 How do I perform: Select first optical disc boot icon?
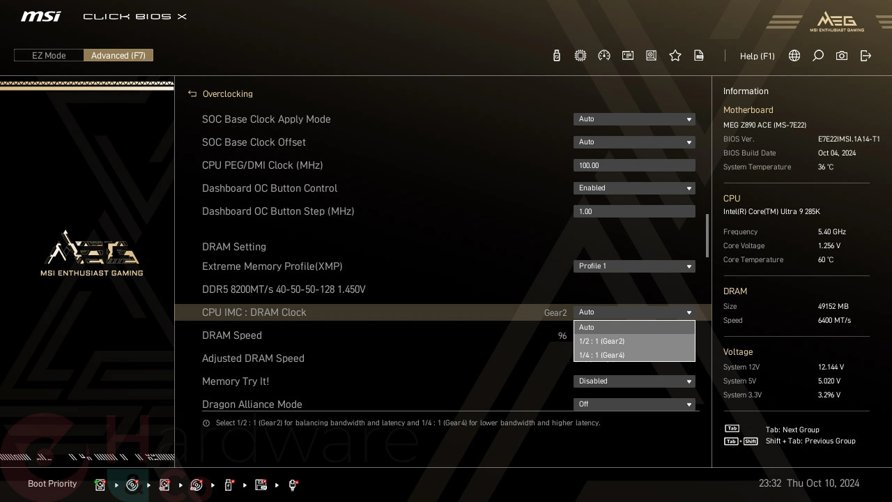click(x=132, y=485)
